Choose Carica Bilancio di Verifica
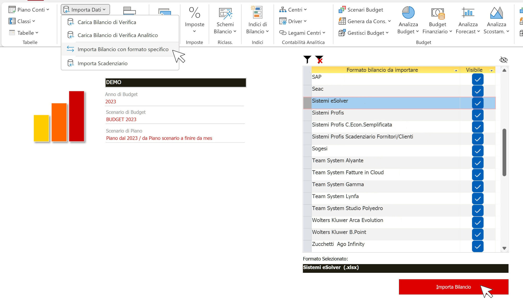 [x=120, y=22]
